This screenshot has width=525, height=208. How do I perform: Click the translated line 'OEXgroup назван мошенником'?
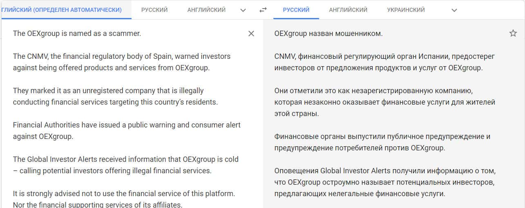pyautogui.click(x=328, y=34)
